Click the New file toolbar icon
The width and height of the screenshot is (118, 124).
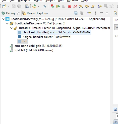point(4,6)
